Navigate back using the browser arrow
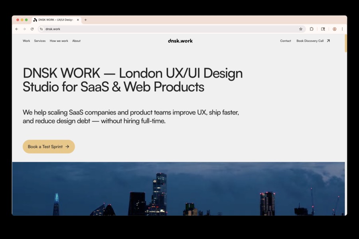 coord(16,29)
